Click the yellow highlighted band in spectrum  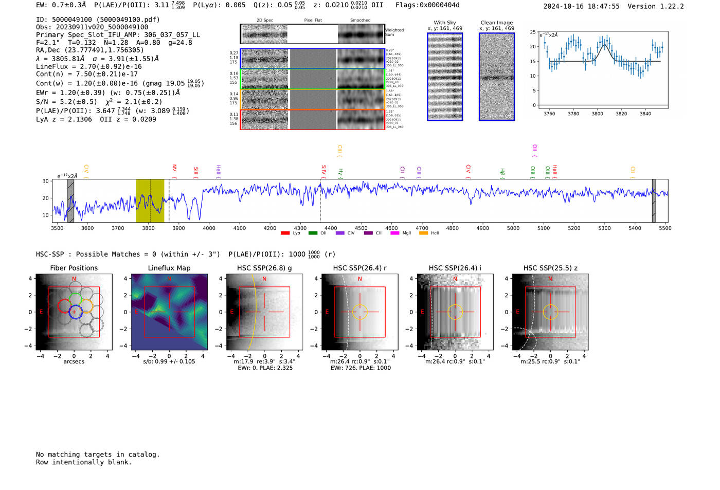pos(150,201)
